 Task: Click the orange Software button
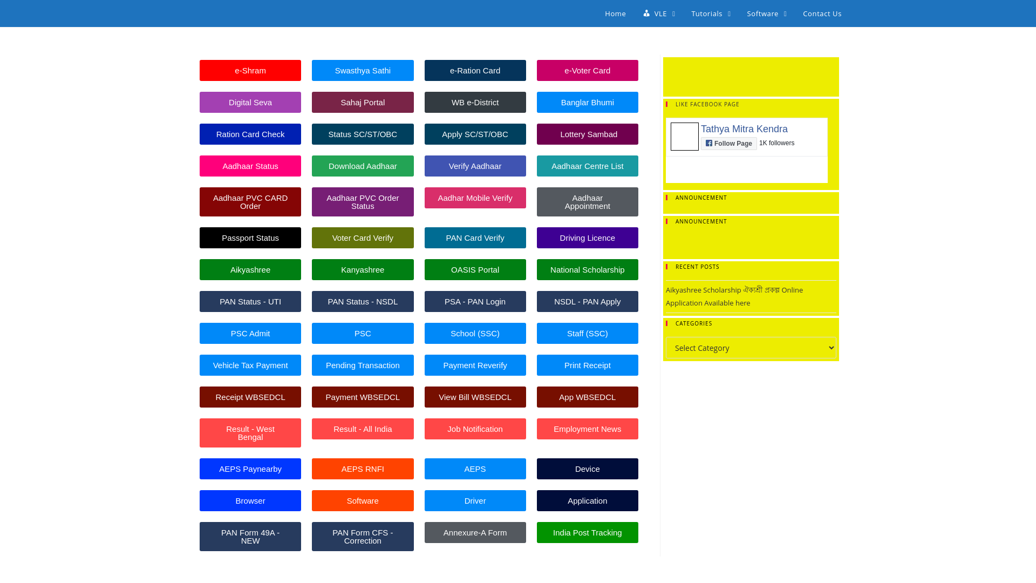[363, 501]
